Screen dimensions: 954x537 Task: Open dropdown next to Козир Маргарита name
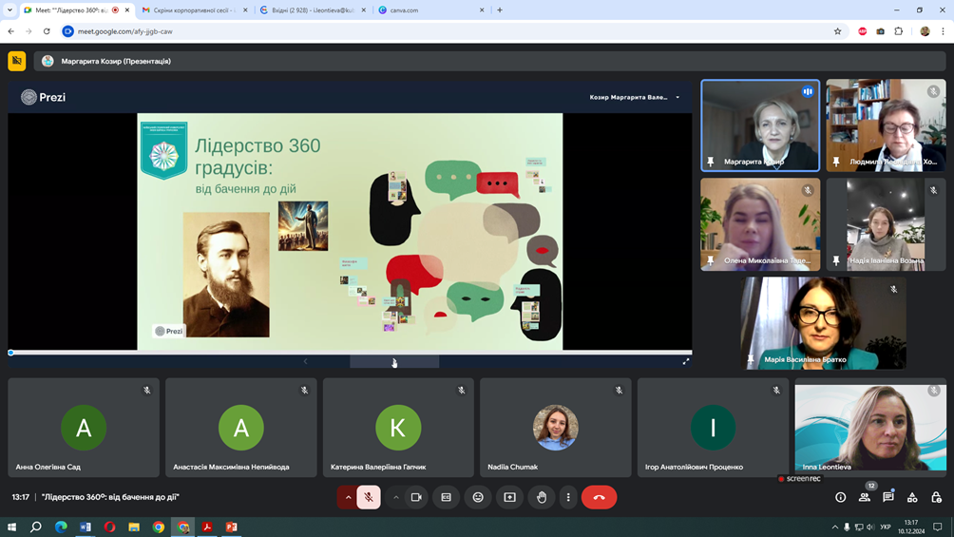[677, 97]
